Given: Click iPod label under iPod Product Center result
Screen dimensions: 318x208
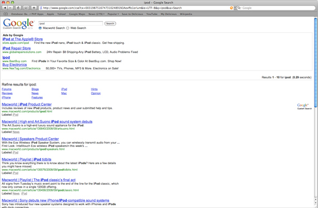Looking at the screenshot, I should coord(16,115).
